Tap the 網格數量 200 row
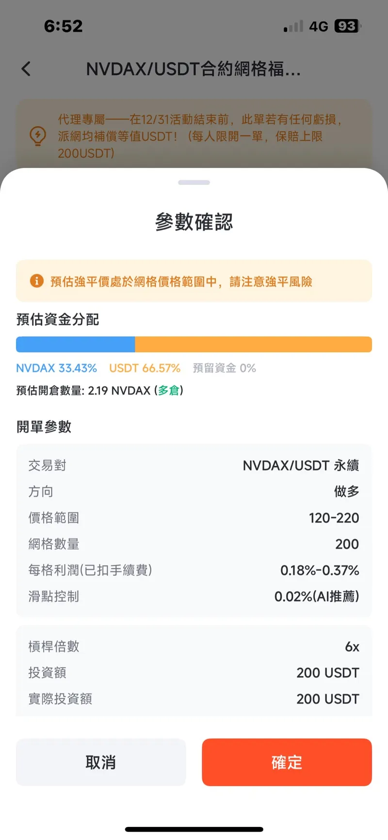Viewport: 388px width, 840px height. tap(194, 544)
